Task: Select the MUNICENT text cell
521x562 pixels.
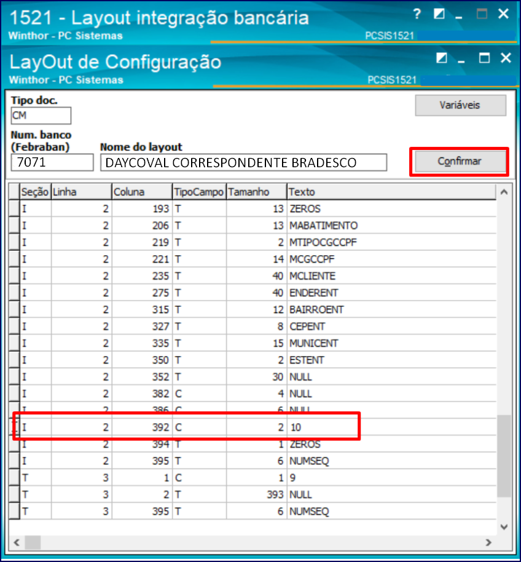Action: pyautogui.click(x=392, y=343)
